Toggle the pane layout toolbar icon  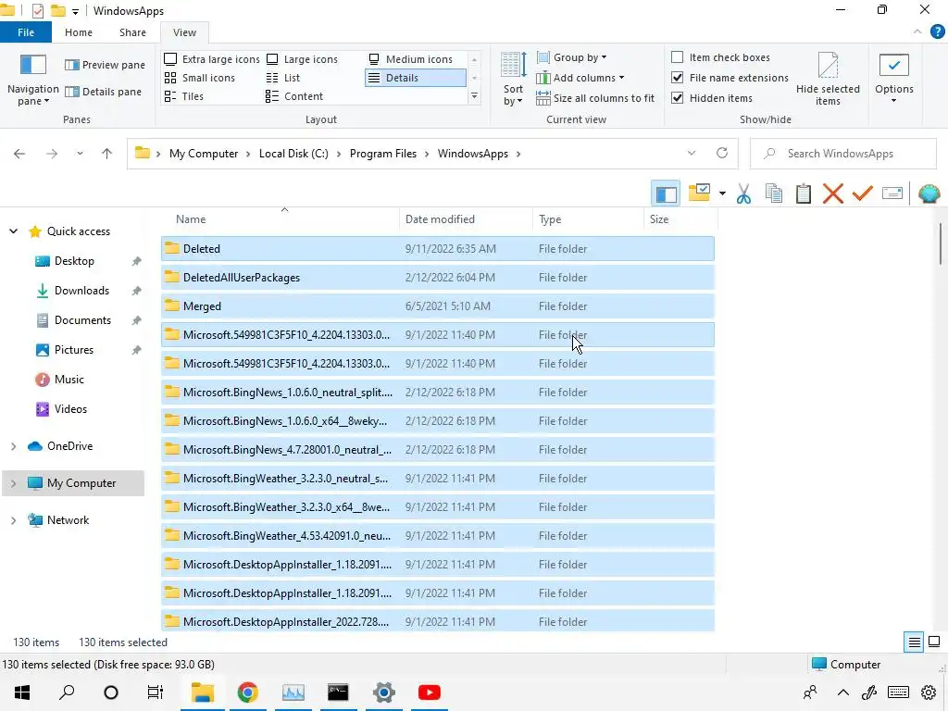point(666,193)
